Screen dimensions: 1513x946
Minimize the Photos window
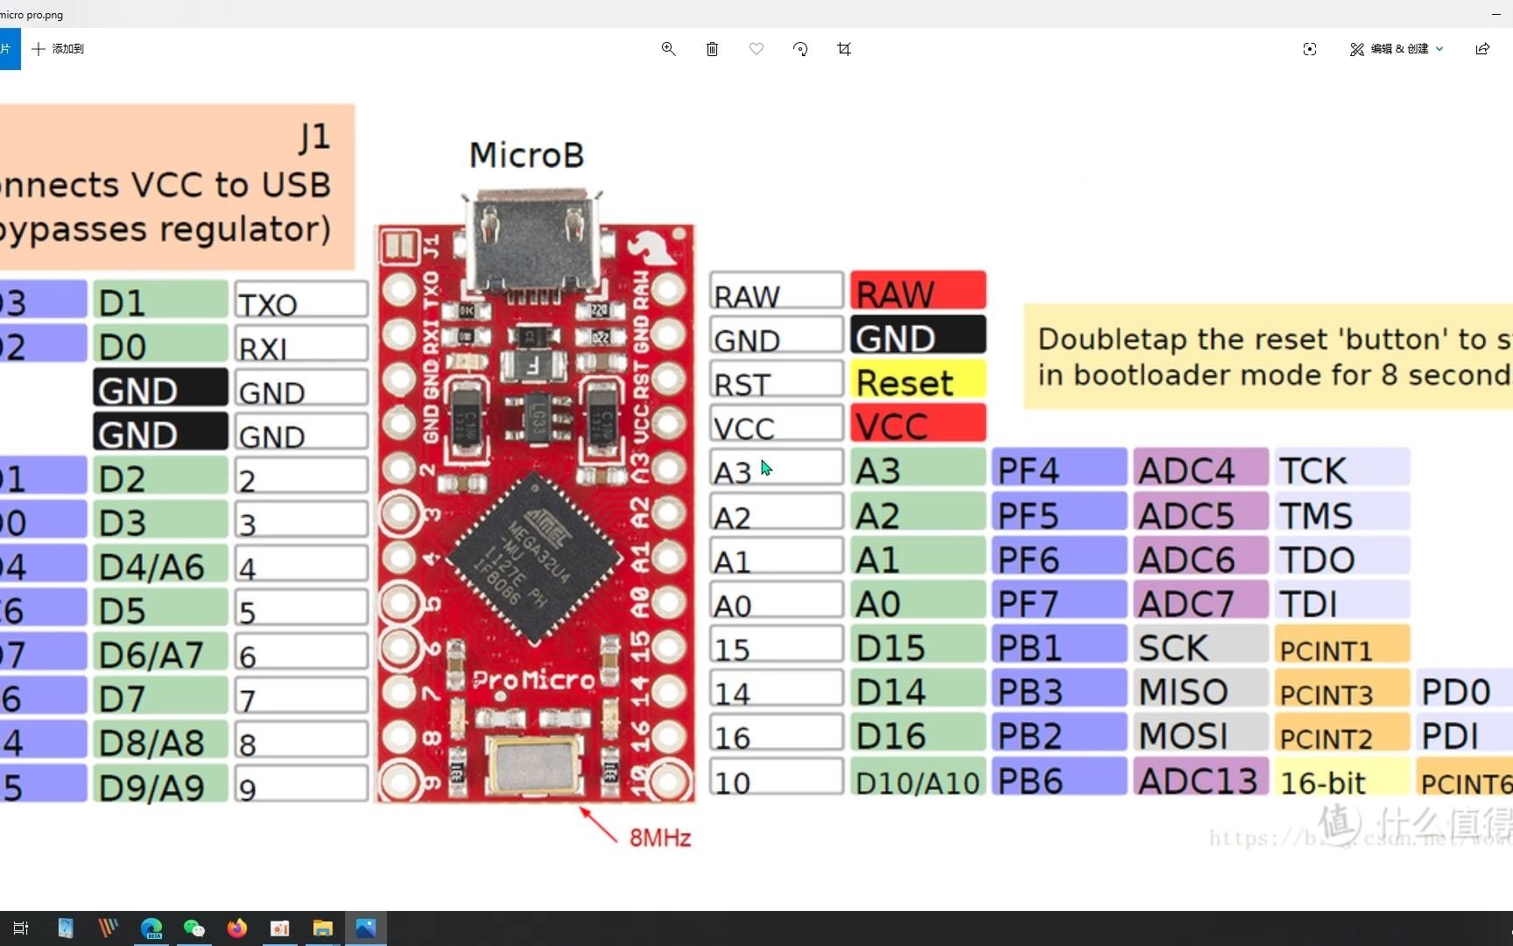point(1495,14)
